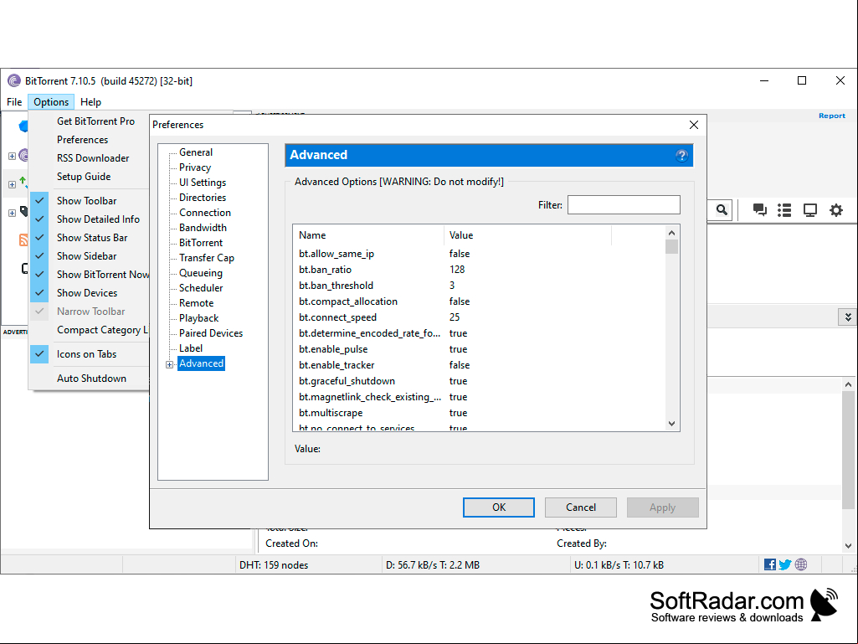Open Bandwidth preferences page
The width and height of the screenshot is (858, 644).
203,228
